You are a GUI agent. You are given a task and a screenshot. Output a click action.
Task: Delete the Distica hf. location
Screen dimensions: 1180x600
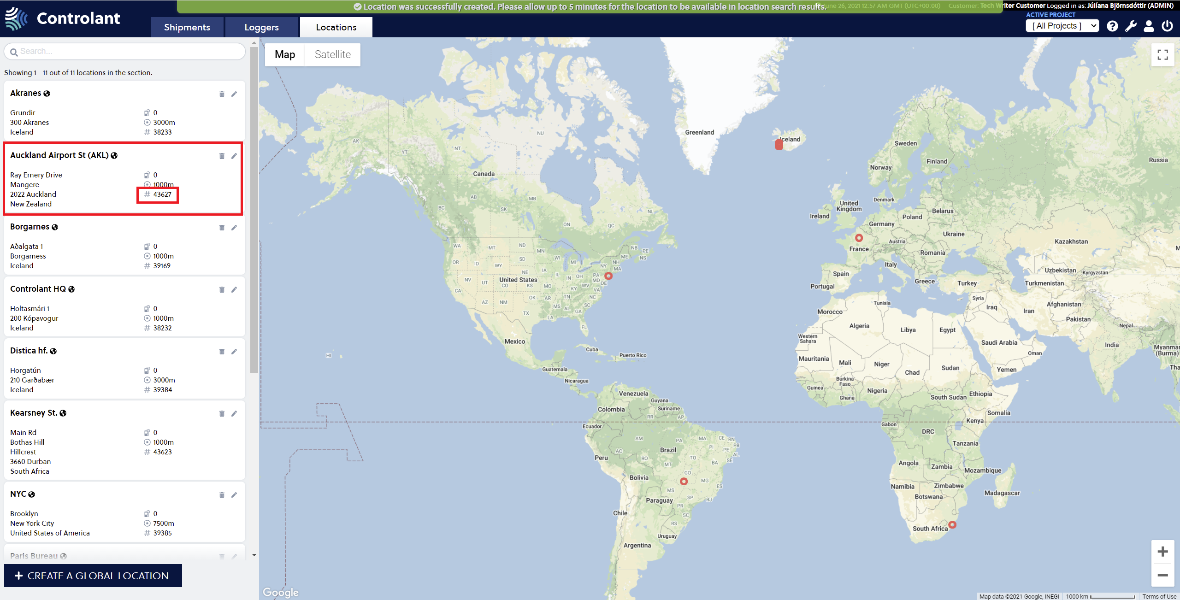click(222, 352)
